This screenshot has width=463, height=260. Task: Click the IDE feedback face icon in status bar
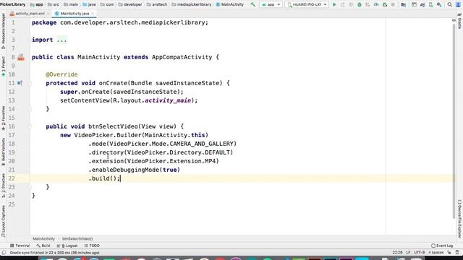tap(457, 253)
